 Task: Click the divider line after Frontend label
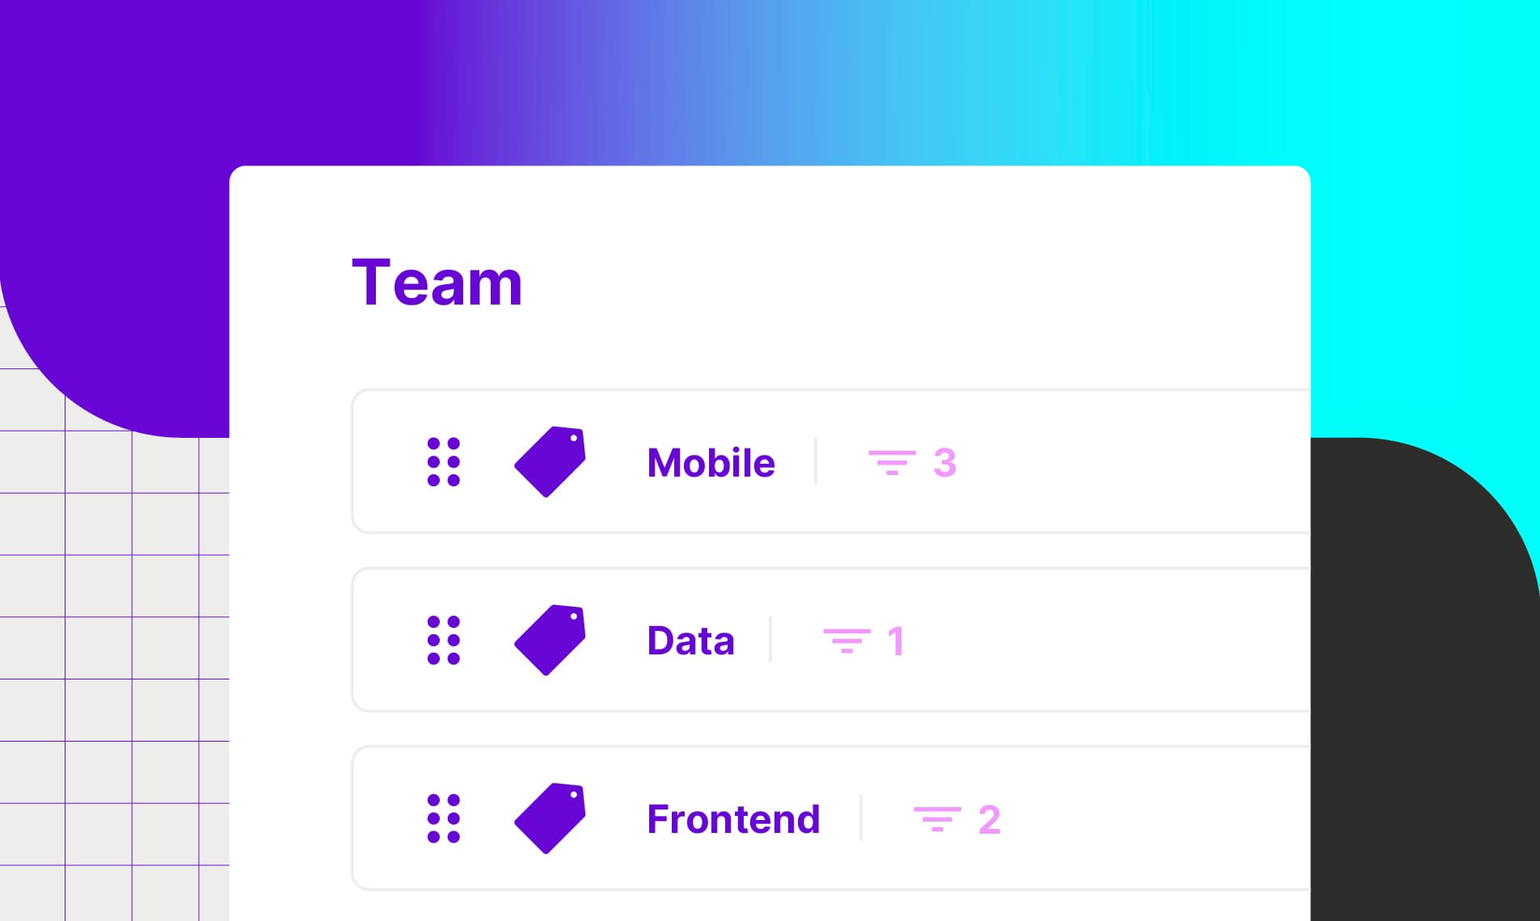tap(861, 818)
